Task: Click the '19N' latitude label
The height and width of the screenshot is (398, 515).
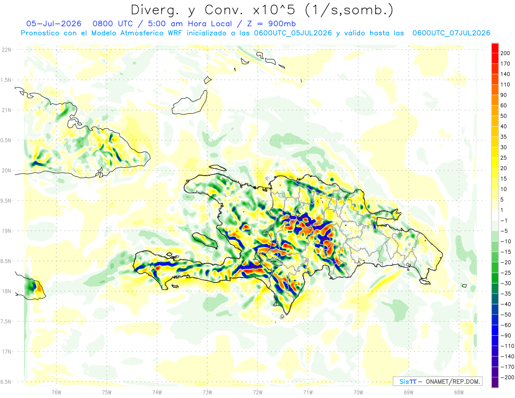Action: (6, 231)
